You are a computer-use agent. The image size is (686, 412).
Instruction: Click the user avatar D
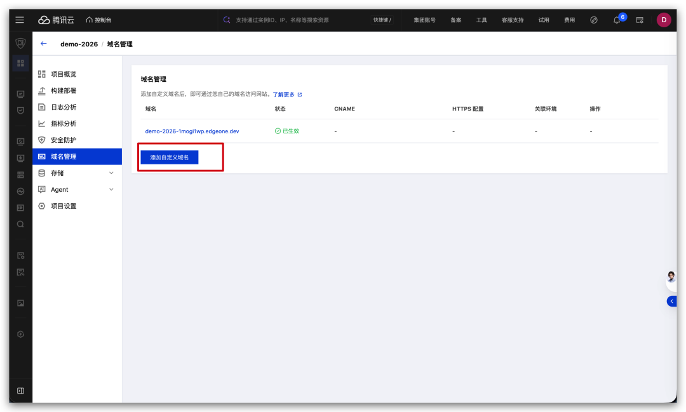(x=664, y=20)
